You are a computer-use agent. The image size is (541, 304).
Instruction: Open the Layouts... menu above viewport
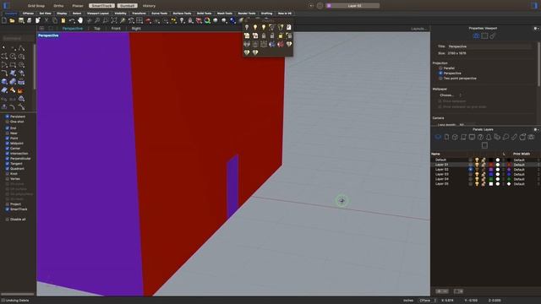(x=419, y=29)
